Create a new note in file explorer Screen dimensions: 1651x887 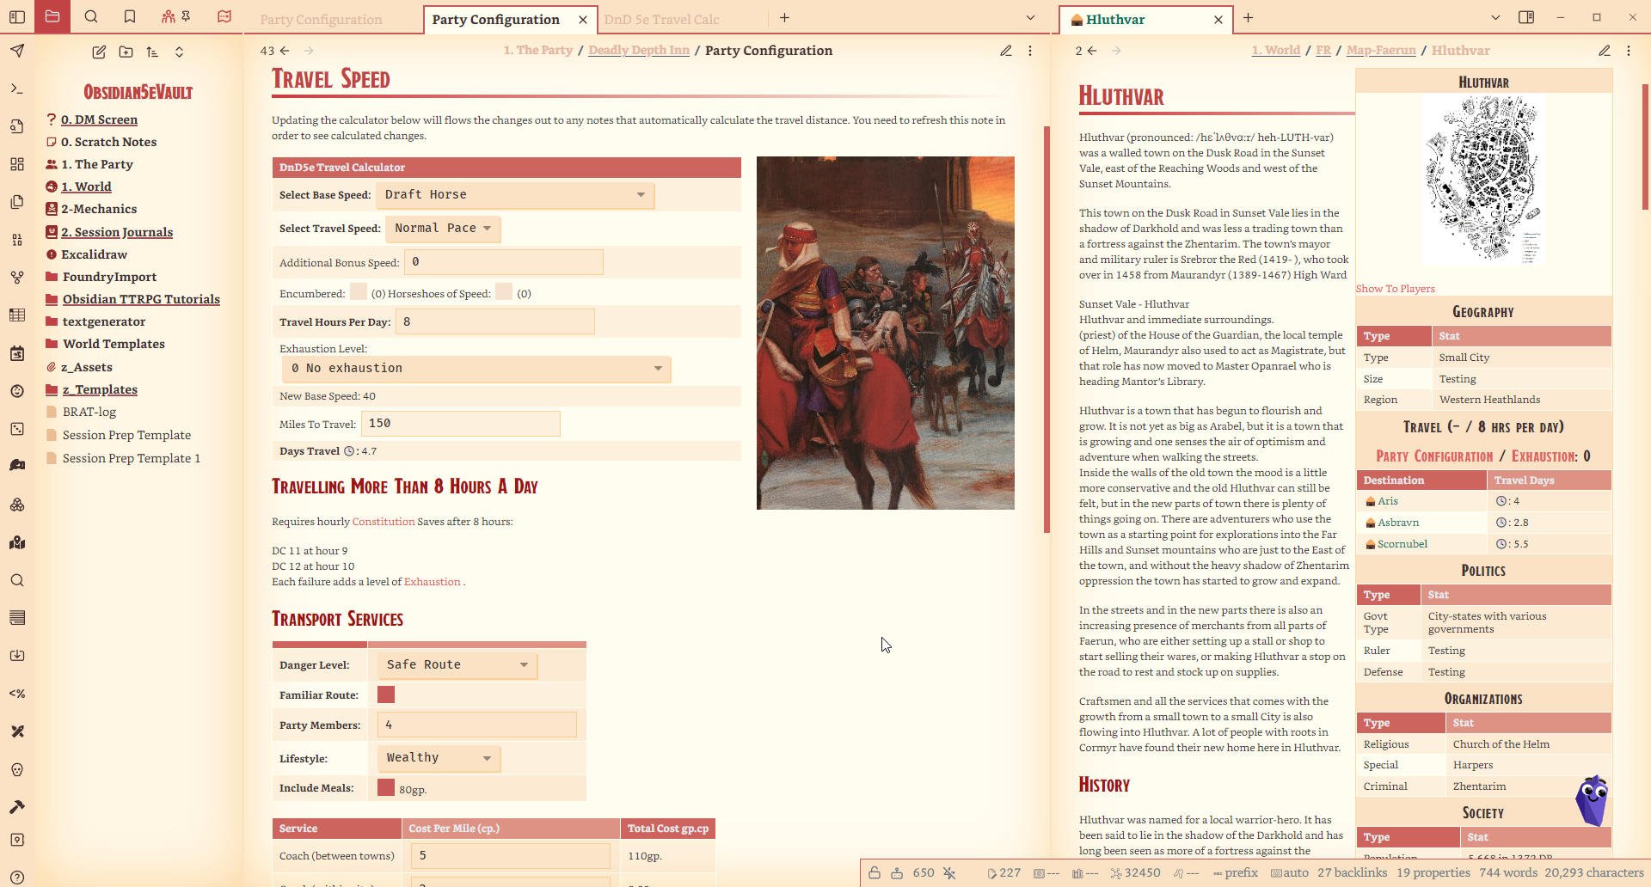click(99, 52)
